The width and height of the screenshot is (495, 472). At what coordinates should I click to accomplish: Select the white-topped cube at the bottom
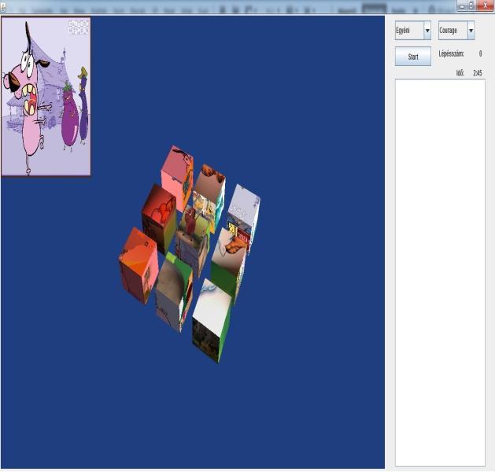pos(212,320)
